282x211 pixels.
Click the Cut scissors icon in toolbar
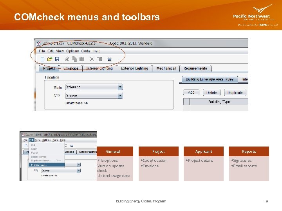tap(67, 59)
